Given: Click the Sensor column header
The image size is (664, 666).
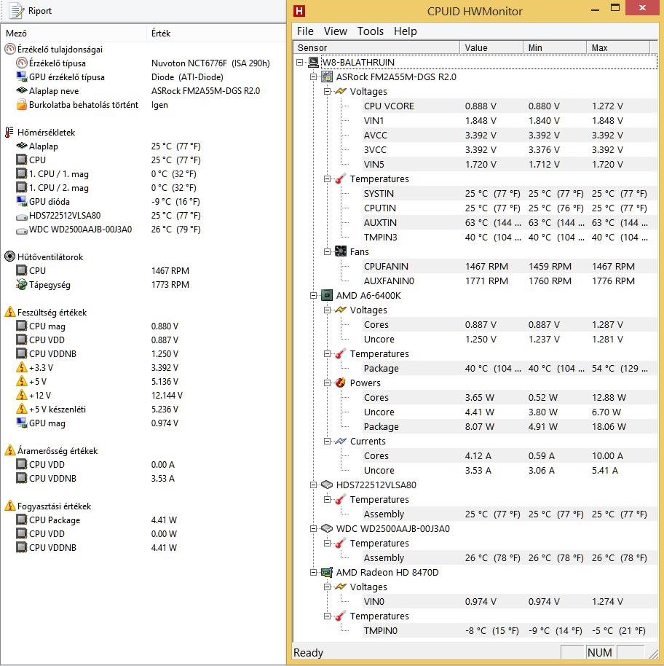Looking at the screenshot, I should [x=376, y=47].
